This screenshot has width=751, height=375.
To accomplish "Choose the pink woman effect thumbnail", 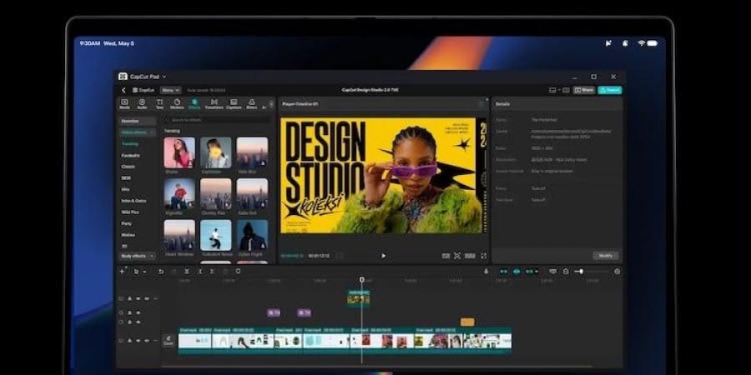I will (x=179, y=152).
